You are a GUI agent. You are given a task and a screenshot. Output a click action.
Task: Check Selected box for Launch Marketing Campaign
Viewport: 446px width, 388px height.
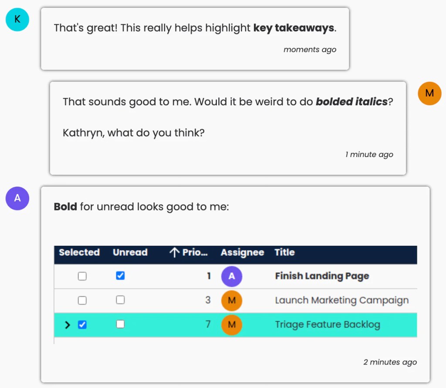pyautogui.click(x=82, y=301)
